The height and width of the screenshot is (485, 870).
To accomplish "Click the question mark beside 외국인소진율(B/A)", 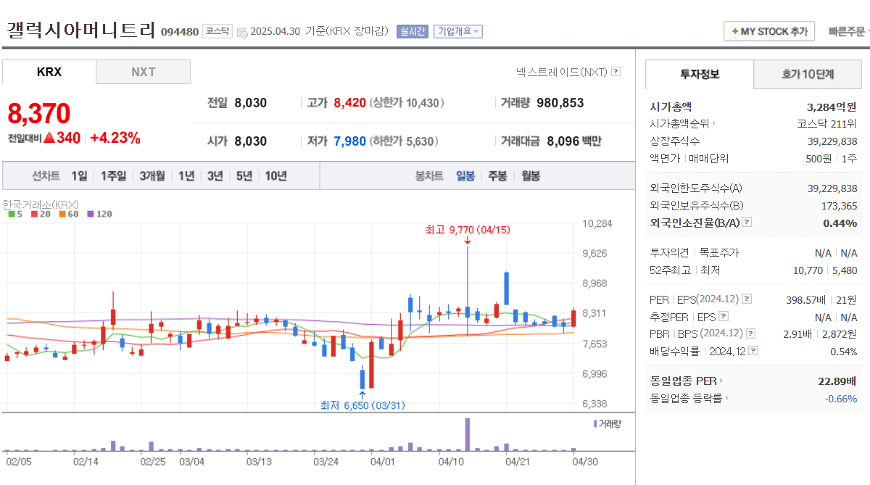I will point(746,221).
